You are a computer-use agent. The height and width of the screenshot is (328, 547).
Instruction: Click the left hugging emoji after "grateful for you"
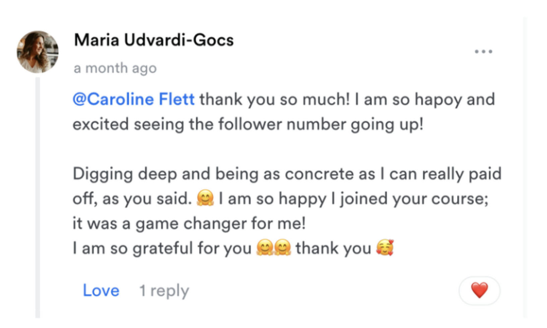[264, 248]
